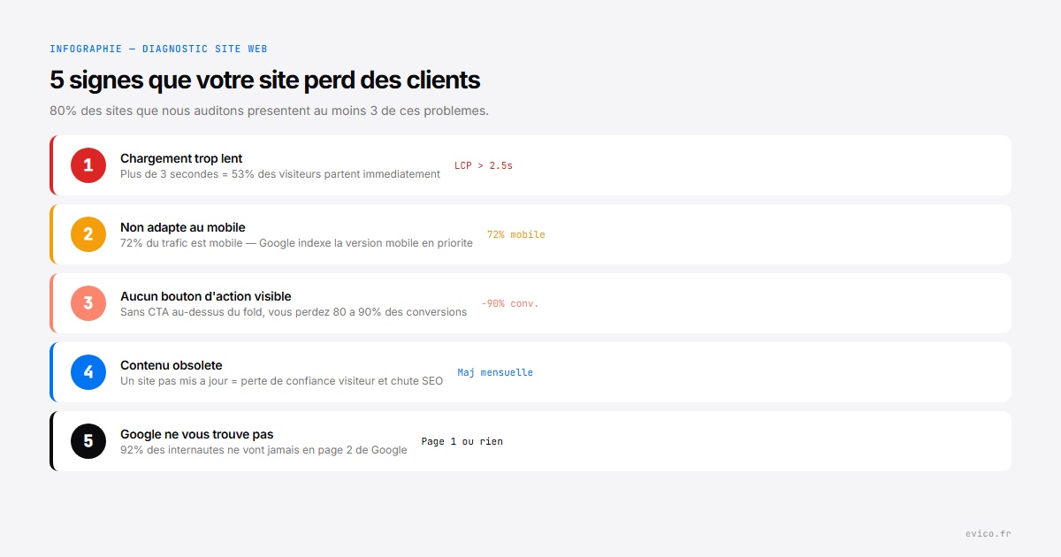
Task: Click the subtitle starting '80% des sites que nous auditons'
Action: pyautogui.click(x=270, y=111)
